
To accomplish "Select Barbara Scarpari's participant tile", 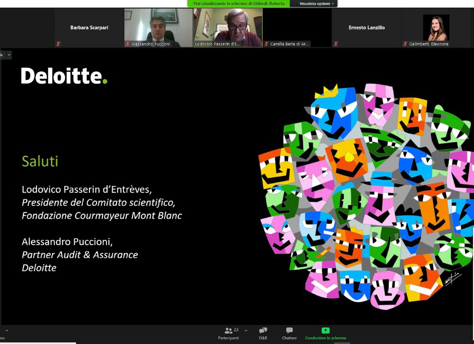I will (89, 27).
